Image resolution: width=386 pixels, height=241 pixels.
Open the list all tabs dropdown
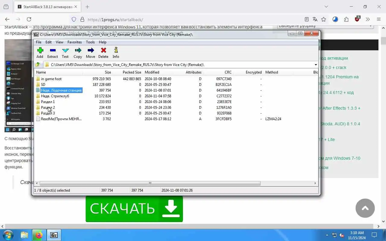(326, 7)
